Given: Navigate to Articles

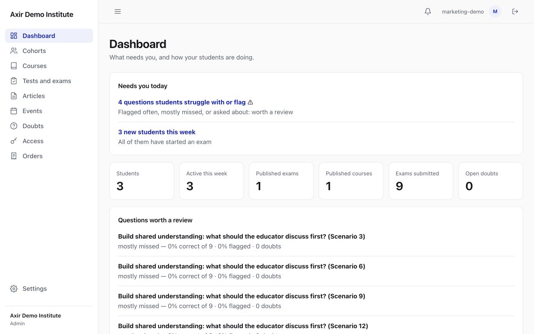Looking at the screenshot, I should [x=49, y=96].
